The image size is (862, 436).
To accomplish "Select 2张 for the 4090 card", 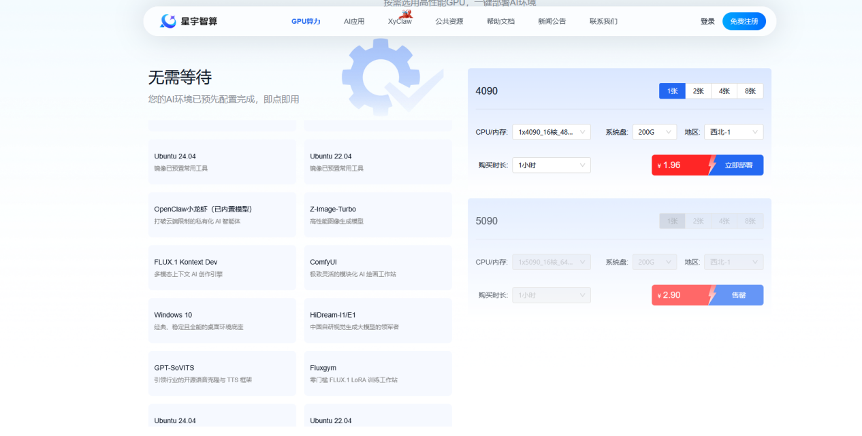I will click(699, 91).
